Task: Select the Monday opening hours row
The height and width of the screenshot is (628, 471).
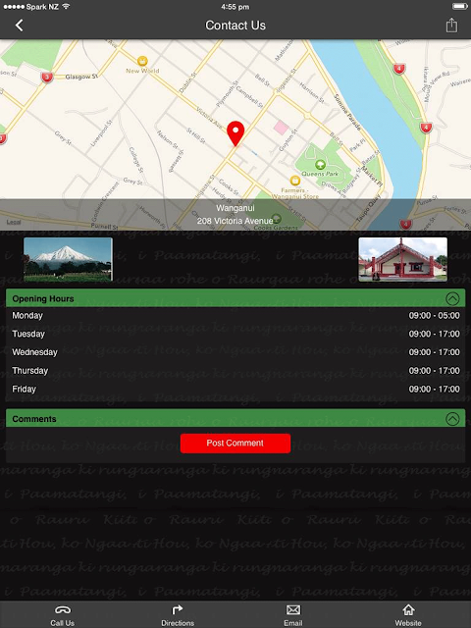Action: [235, 316]
